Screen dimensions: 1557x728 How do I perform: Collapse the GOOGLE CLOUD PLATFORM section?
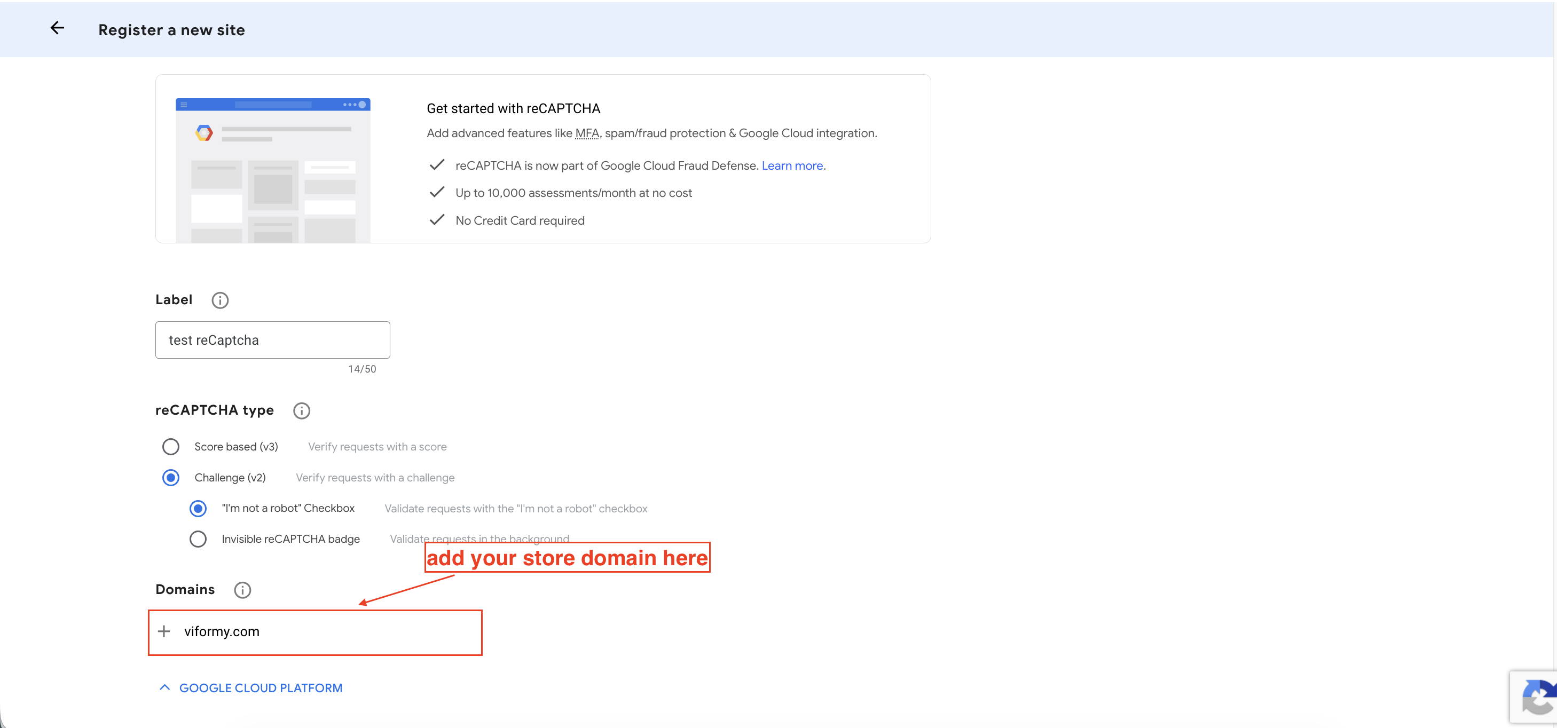tap(250, 688)
